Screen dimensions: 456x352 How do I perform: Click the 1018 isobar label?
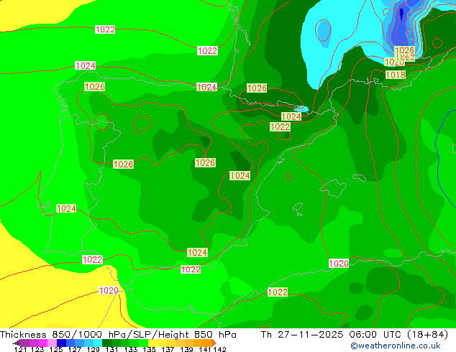tap(395, 75)
